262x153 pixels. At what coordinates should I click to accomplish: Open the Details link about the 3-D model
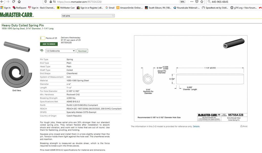coord(196,126)
